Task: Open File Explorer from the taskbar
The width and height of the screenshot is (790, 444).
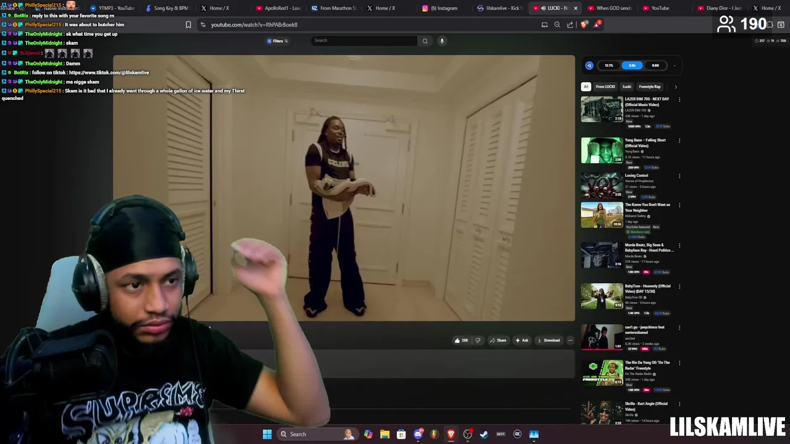Action: [x=385, y=434]
